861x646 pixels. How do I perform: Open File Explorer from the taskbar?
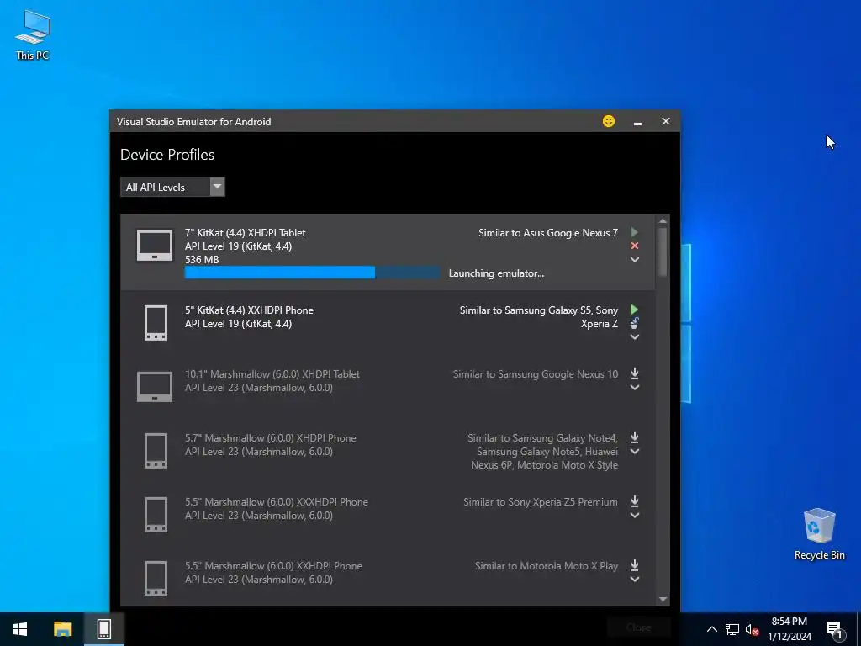tap(62, 629)
